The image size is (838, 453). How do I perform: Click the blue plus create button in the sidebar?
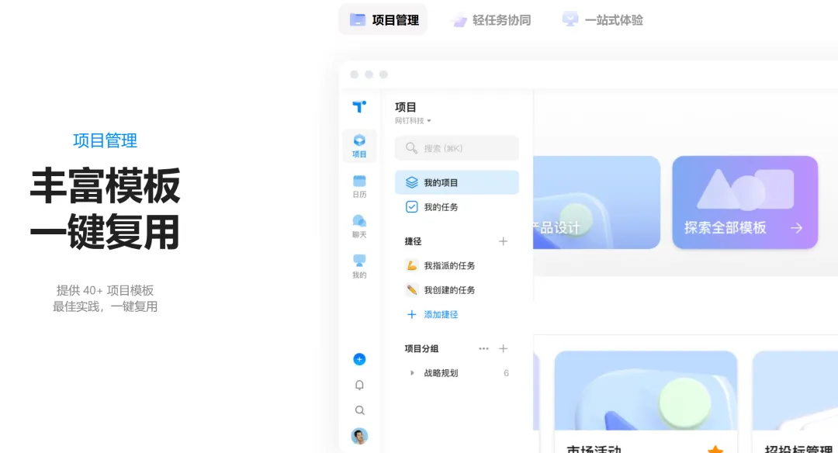tap(359, 359)
